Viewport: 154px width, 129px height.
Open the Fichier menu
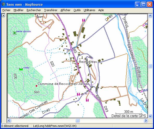pyautogui.click(x=6, y=10)
